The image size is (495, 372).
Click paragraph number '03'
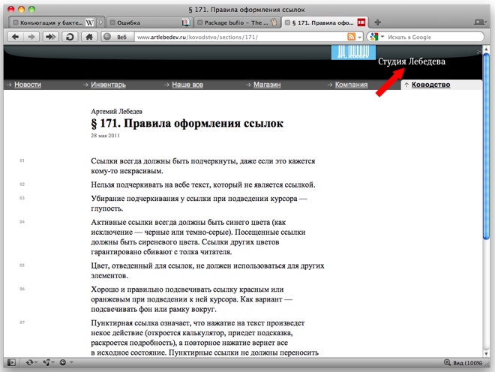pos(22,198)
